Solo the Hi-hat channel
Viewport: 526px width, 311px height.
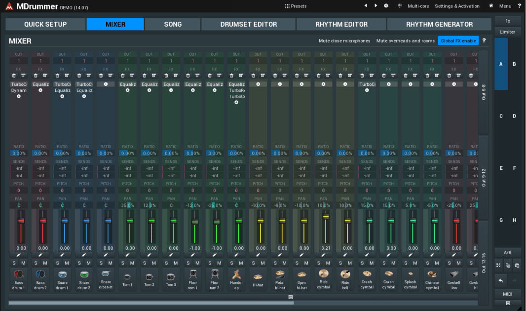(253, 263)
